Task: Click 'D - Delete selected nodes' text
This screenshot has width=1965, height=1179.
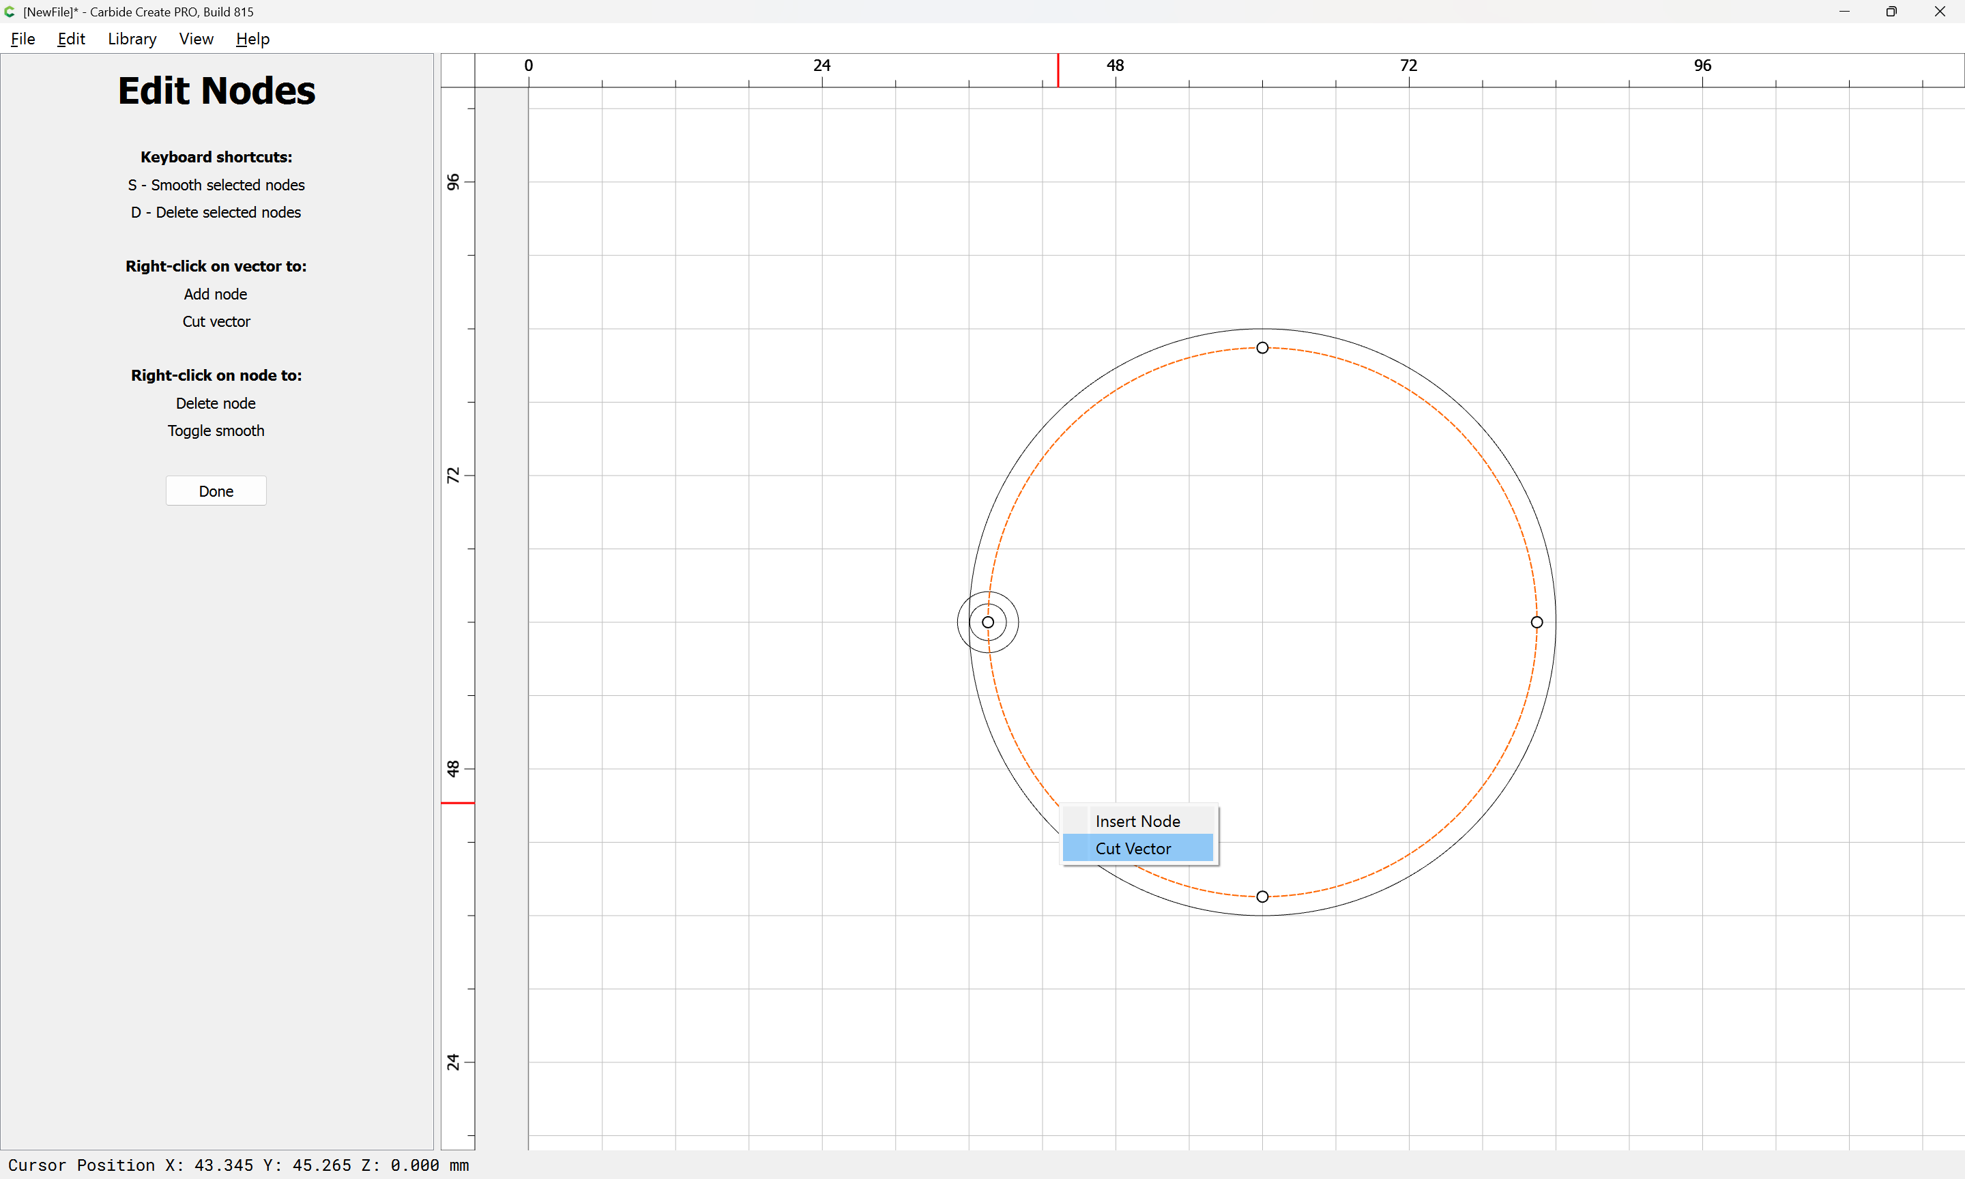Action: (x=216, y=212)
